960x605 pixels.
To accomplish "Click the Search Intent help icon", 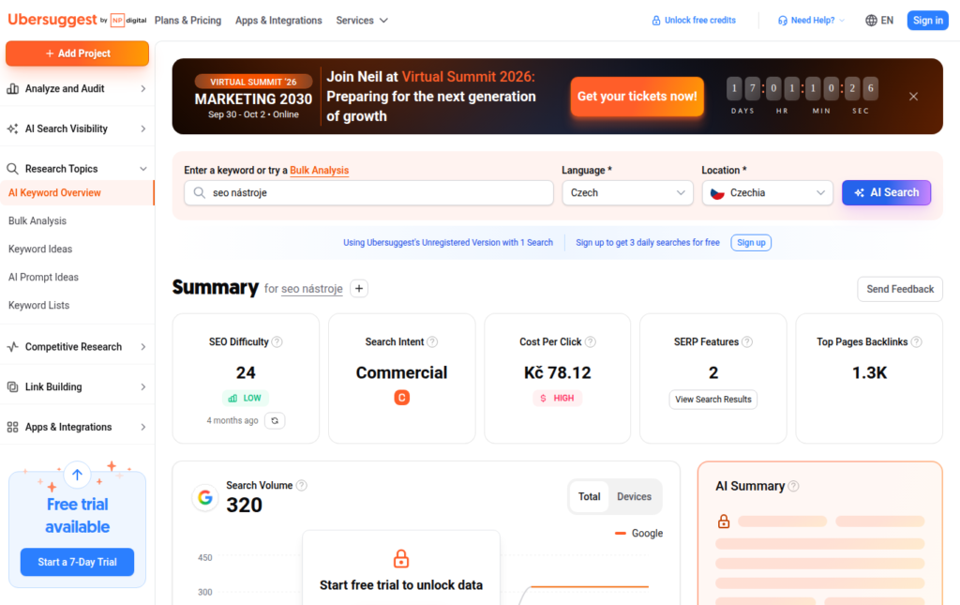I will [432, 341].
